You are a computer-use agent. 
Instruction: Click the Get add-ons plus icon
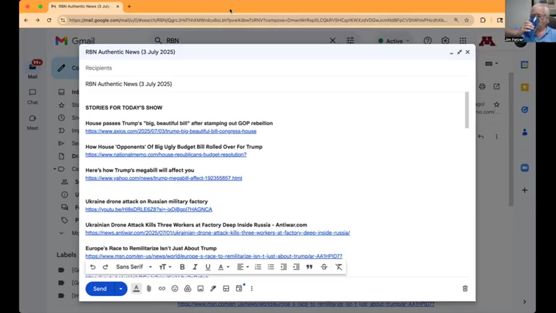pyautogui.click(x=525, y=190)
